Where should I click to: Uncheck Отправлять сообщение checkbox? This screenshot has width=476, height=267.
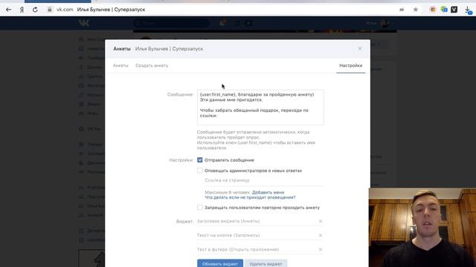tap(200, 160)
